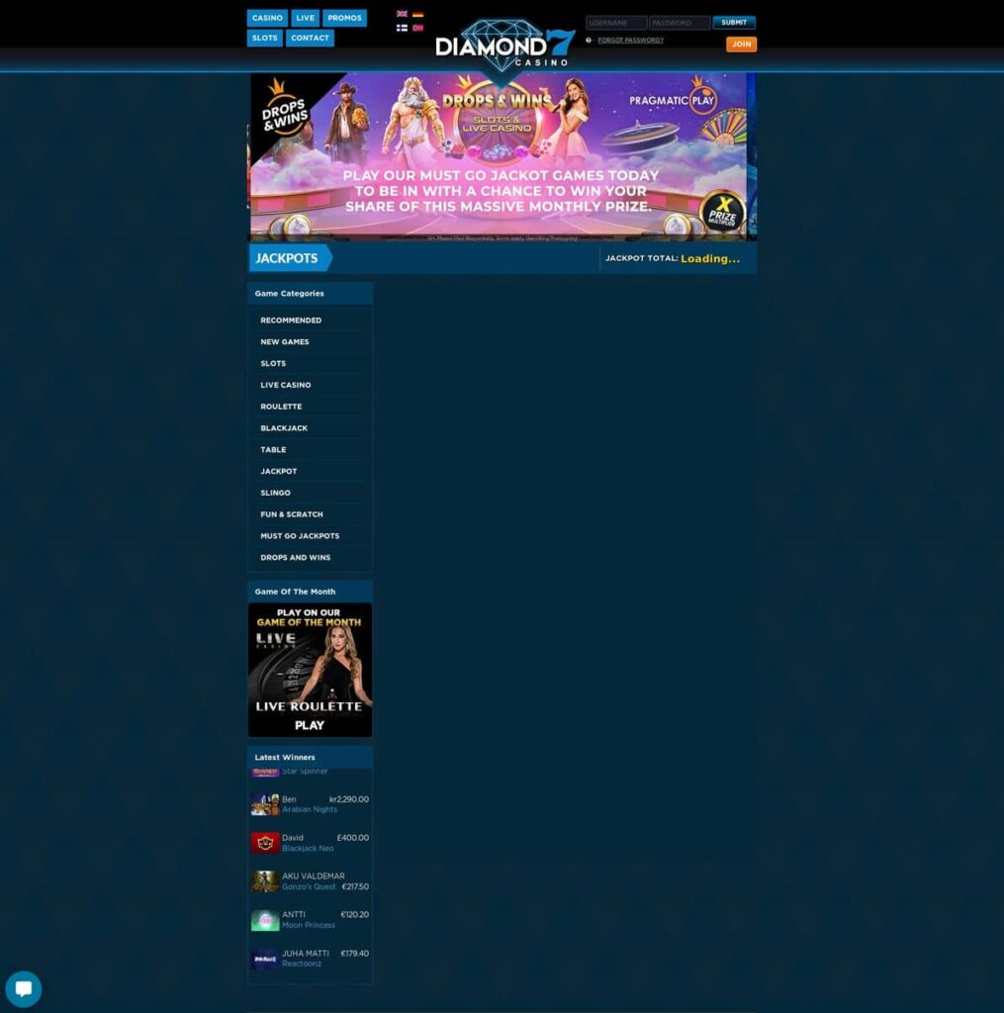The width and height of the screenshot is (1004, 1013).
Task: Click the Game Of The Month header
Action: (311, 592)
